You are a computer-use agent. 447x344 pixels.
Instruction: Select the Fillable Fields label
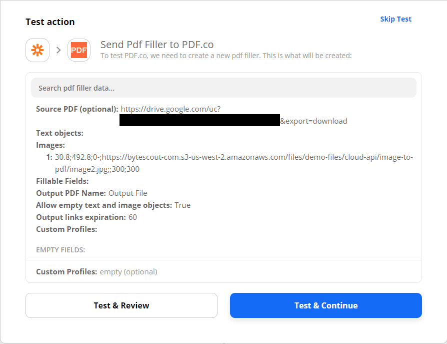[62, 181]
